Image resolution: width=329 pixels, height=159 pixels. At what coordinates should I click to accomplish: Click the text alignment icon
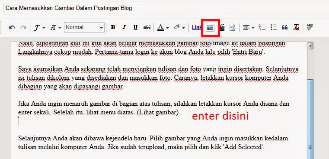click(x=246, y=27)
